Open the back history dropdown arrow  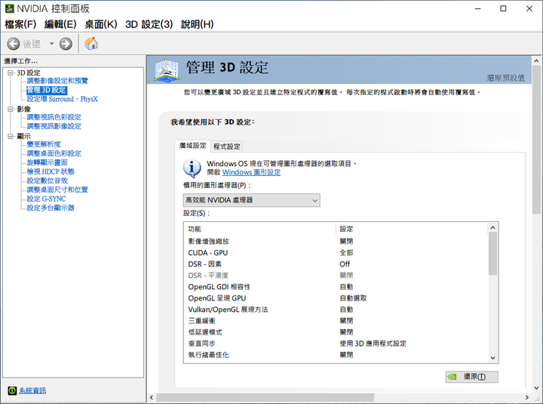pos(51,44)
